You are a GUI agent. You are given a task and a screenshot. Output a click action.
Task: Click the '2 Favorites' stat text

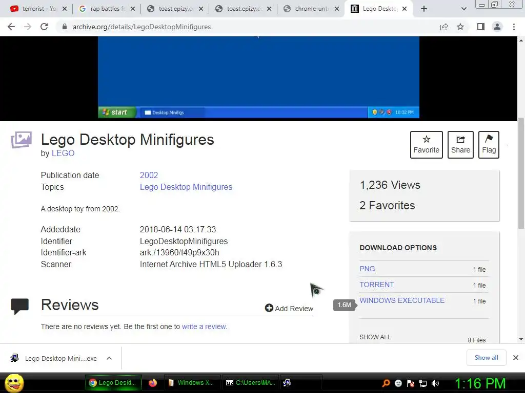pyautogui.click(x=387, y=205)
